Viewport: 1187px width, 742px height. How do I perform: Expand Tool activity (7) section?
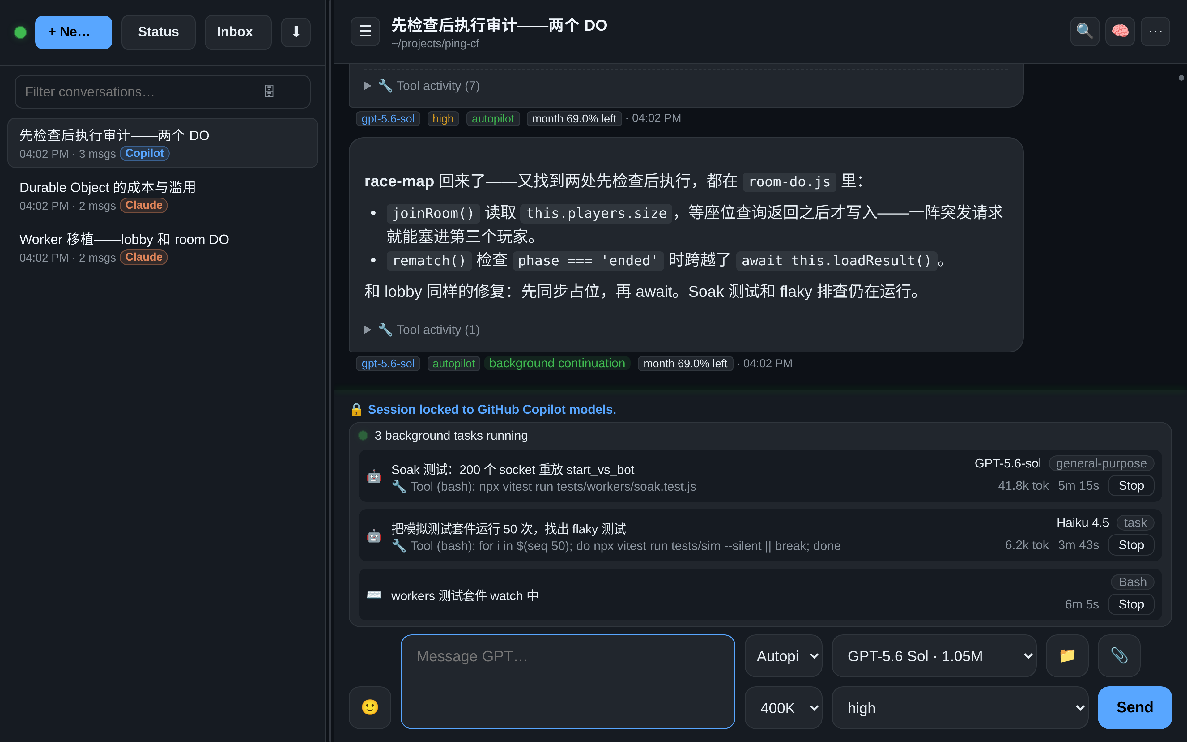(422, 86)
